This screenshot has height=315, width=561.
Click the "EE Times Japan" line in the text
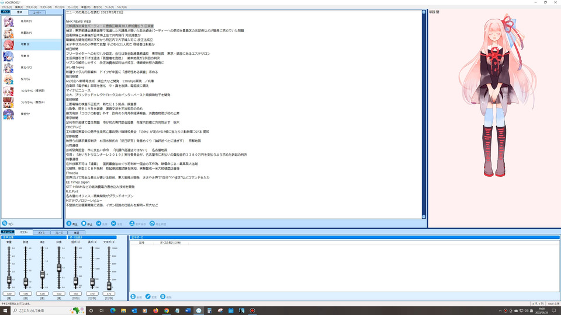(78, 182)
